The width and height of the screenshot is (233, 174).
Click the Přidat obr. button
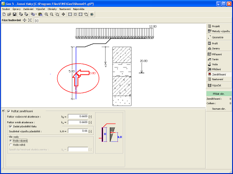(x=218, y=94)
